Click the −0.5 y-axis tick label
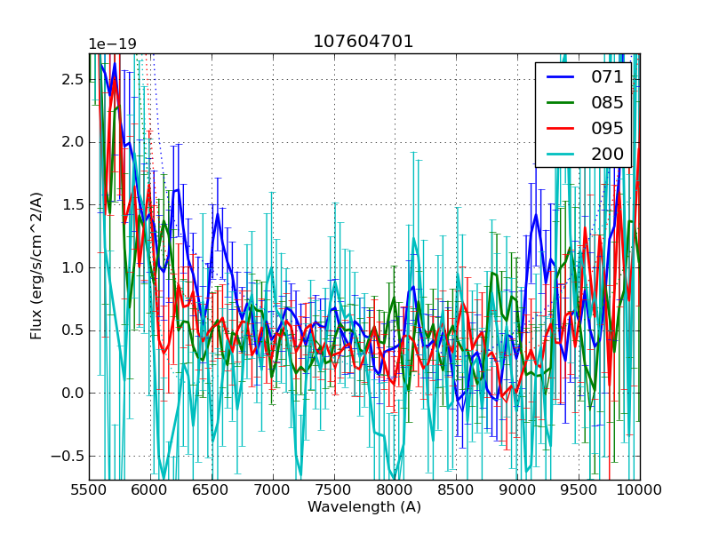711x533 pixels. coord(68,456)
